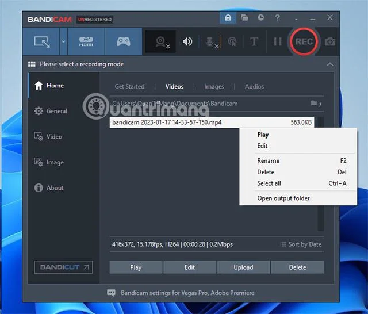Expand the screen recording mode dropdown arrow
Viewport: 368px width, 314px height.
pos(63,41)
